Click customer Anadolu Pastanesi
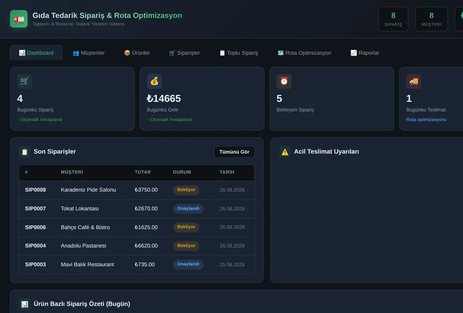Image resolution: width=463 pixels, height=313 pixels. (83, 246)
